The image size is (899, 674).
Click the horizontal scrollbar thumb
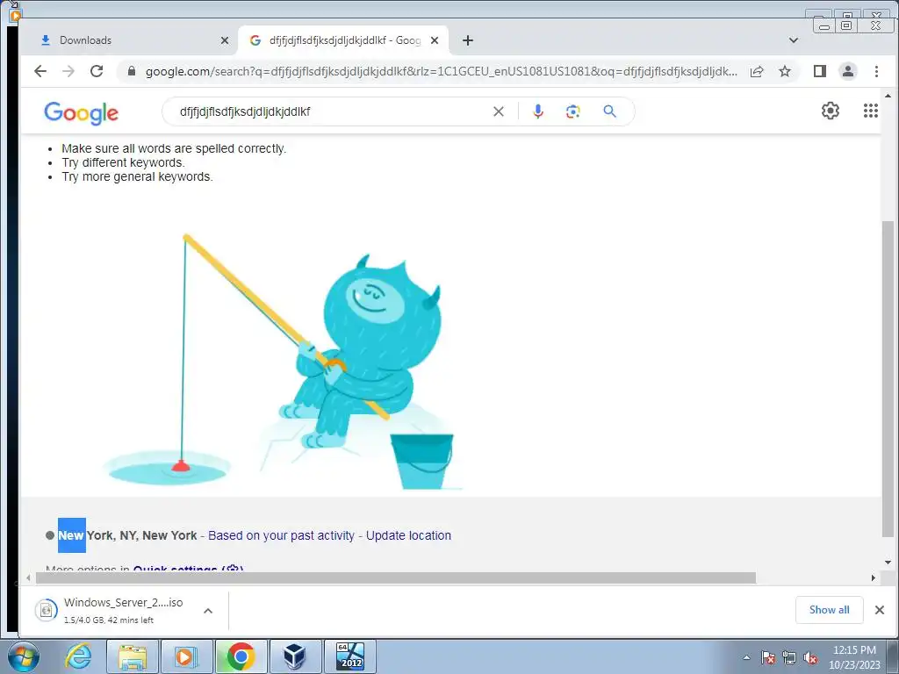pyautogui.click(x=396, y=577)
